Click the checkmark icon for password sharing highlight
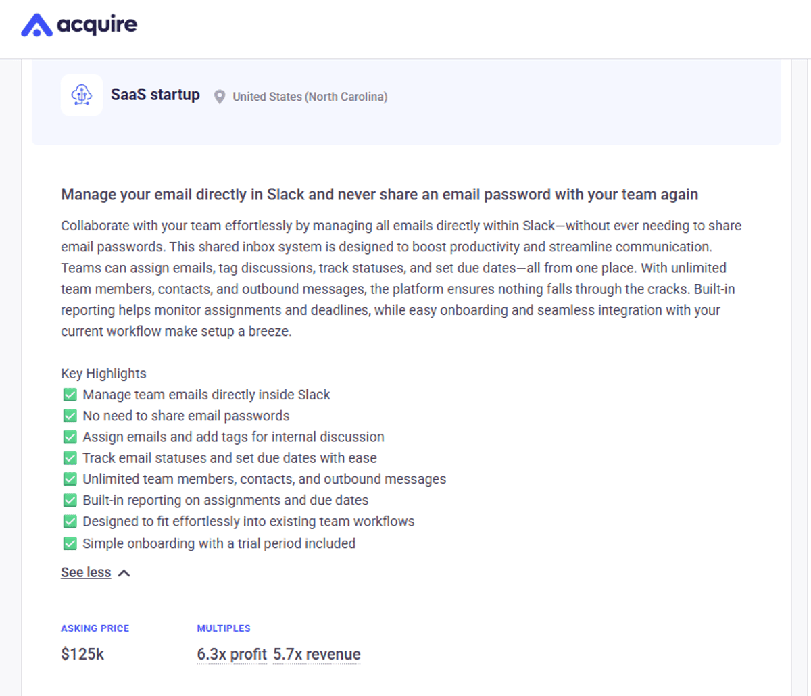 70,416
